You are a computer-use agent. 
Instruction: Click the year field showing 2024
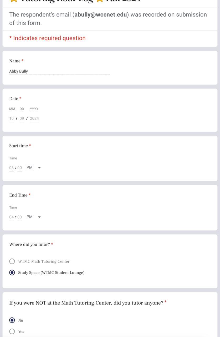pos(34,118)
